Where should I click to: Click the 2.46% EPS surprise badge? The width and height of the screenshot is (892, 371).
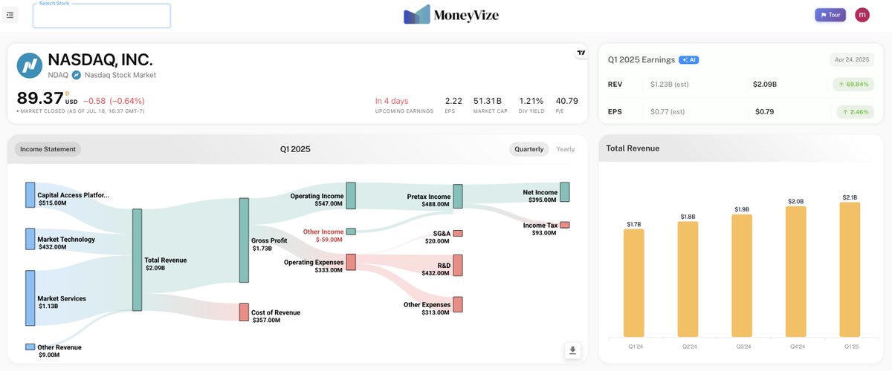[x=856, y=112]
